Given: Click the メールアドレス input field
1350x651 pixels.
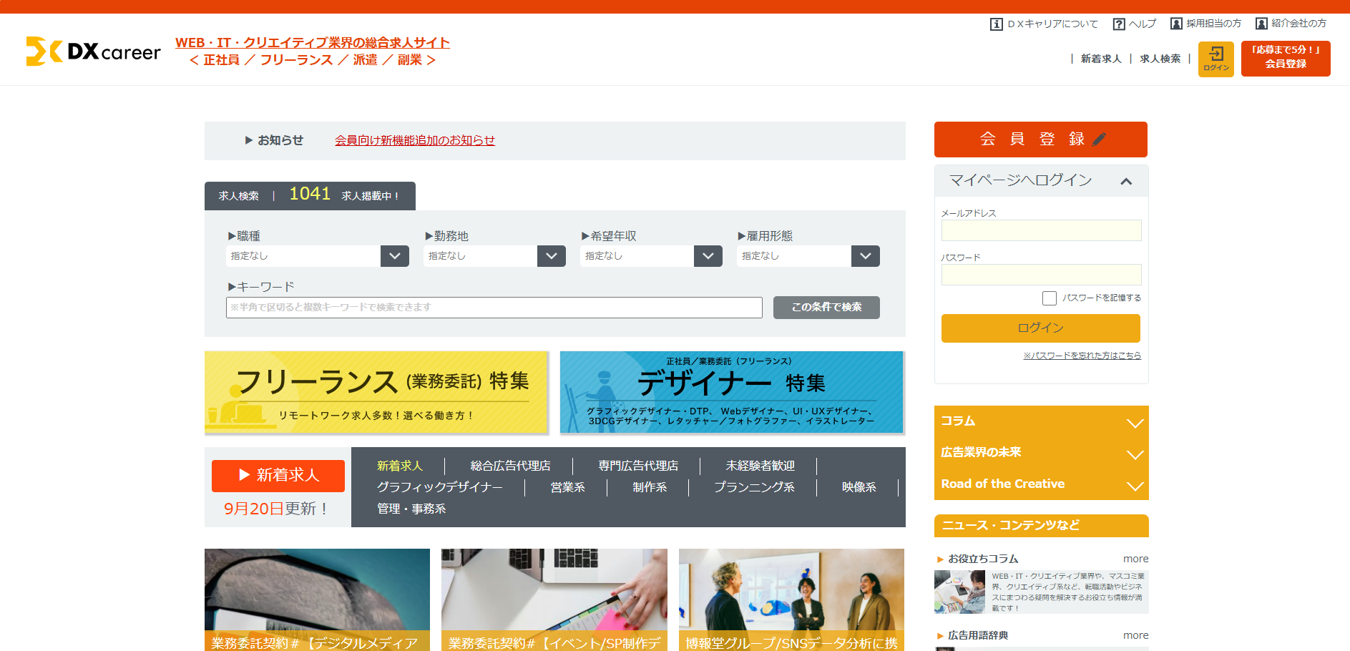Looking at the screenshot, I should coord(1041,230).
